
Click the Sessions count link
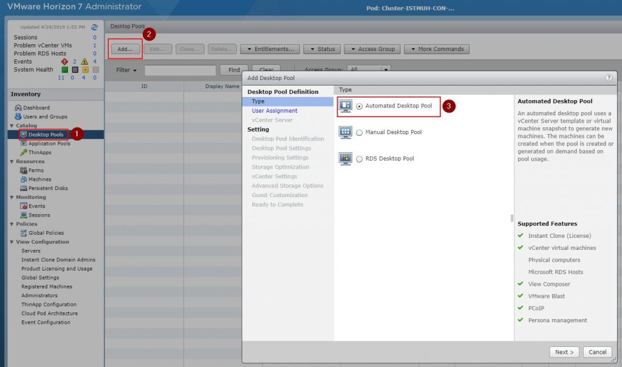coord(94,37)
